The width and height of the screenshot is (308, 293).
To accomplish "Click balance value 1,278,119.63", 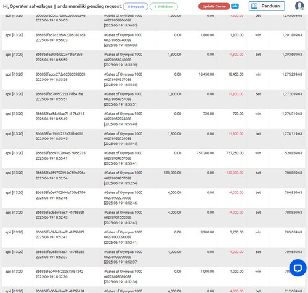I will tap(292, 133).
